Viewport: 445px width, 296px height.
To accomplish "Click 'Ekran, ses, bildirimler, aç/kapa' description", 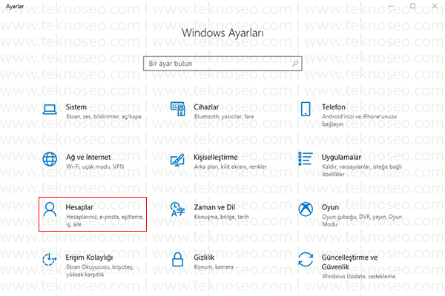I will [104, 117].
